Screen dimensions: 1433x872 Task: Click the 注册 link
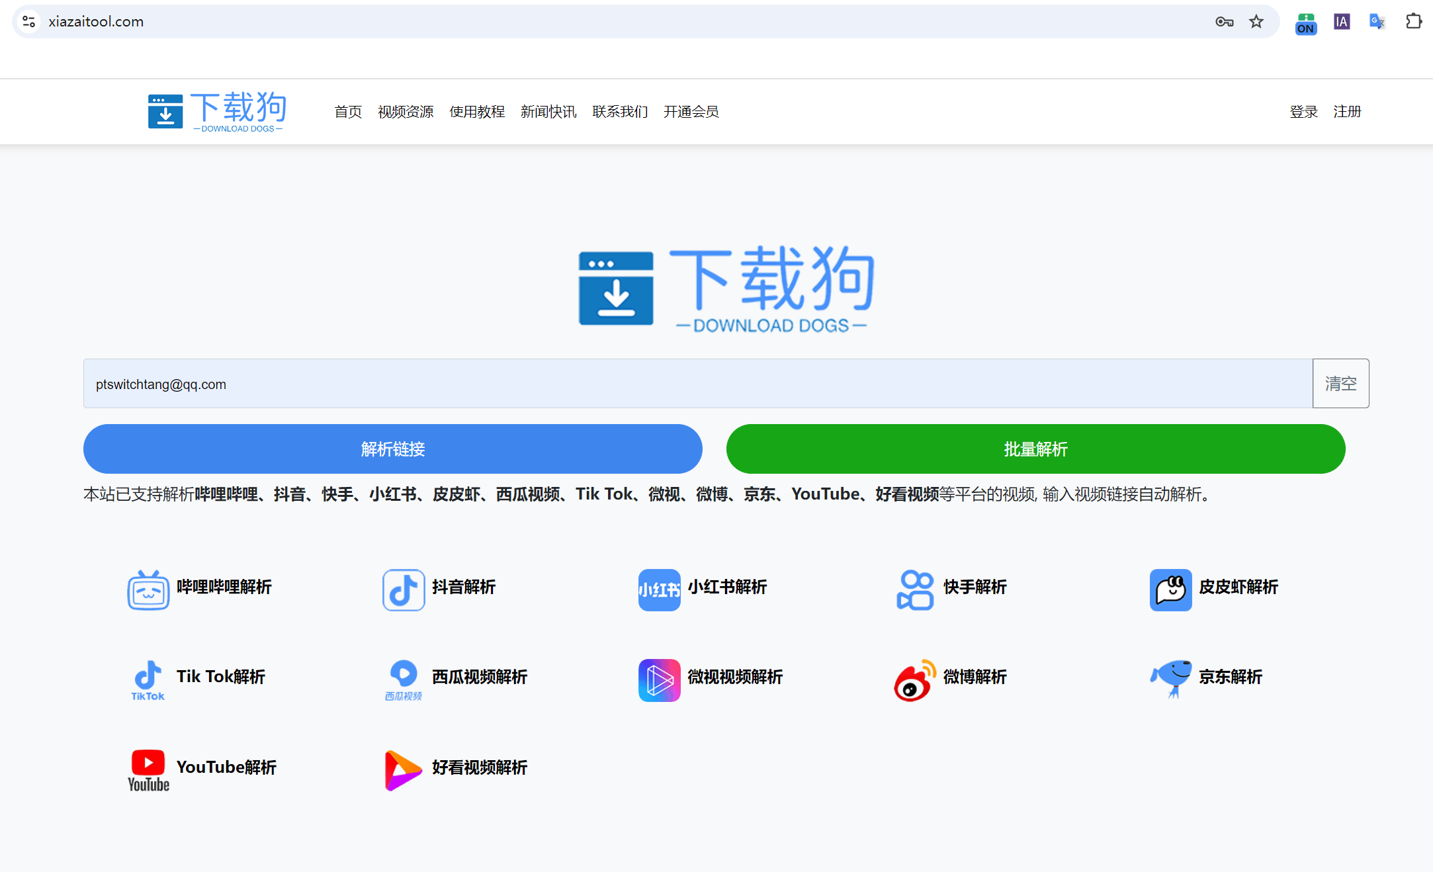click(x=1347, y=112)
